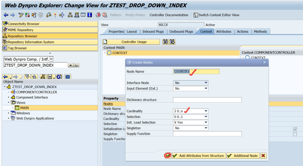Open Repository Information System
The image size is (303, 166).
[50, 42]
